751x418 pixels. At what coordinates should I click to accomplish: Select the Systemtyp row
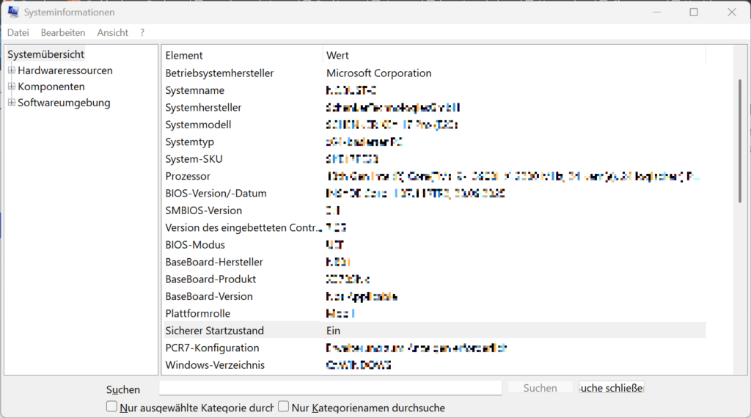(434, 142)
